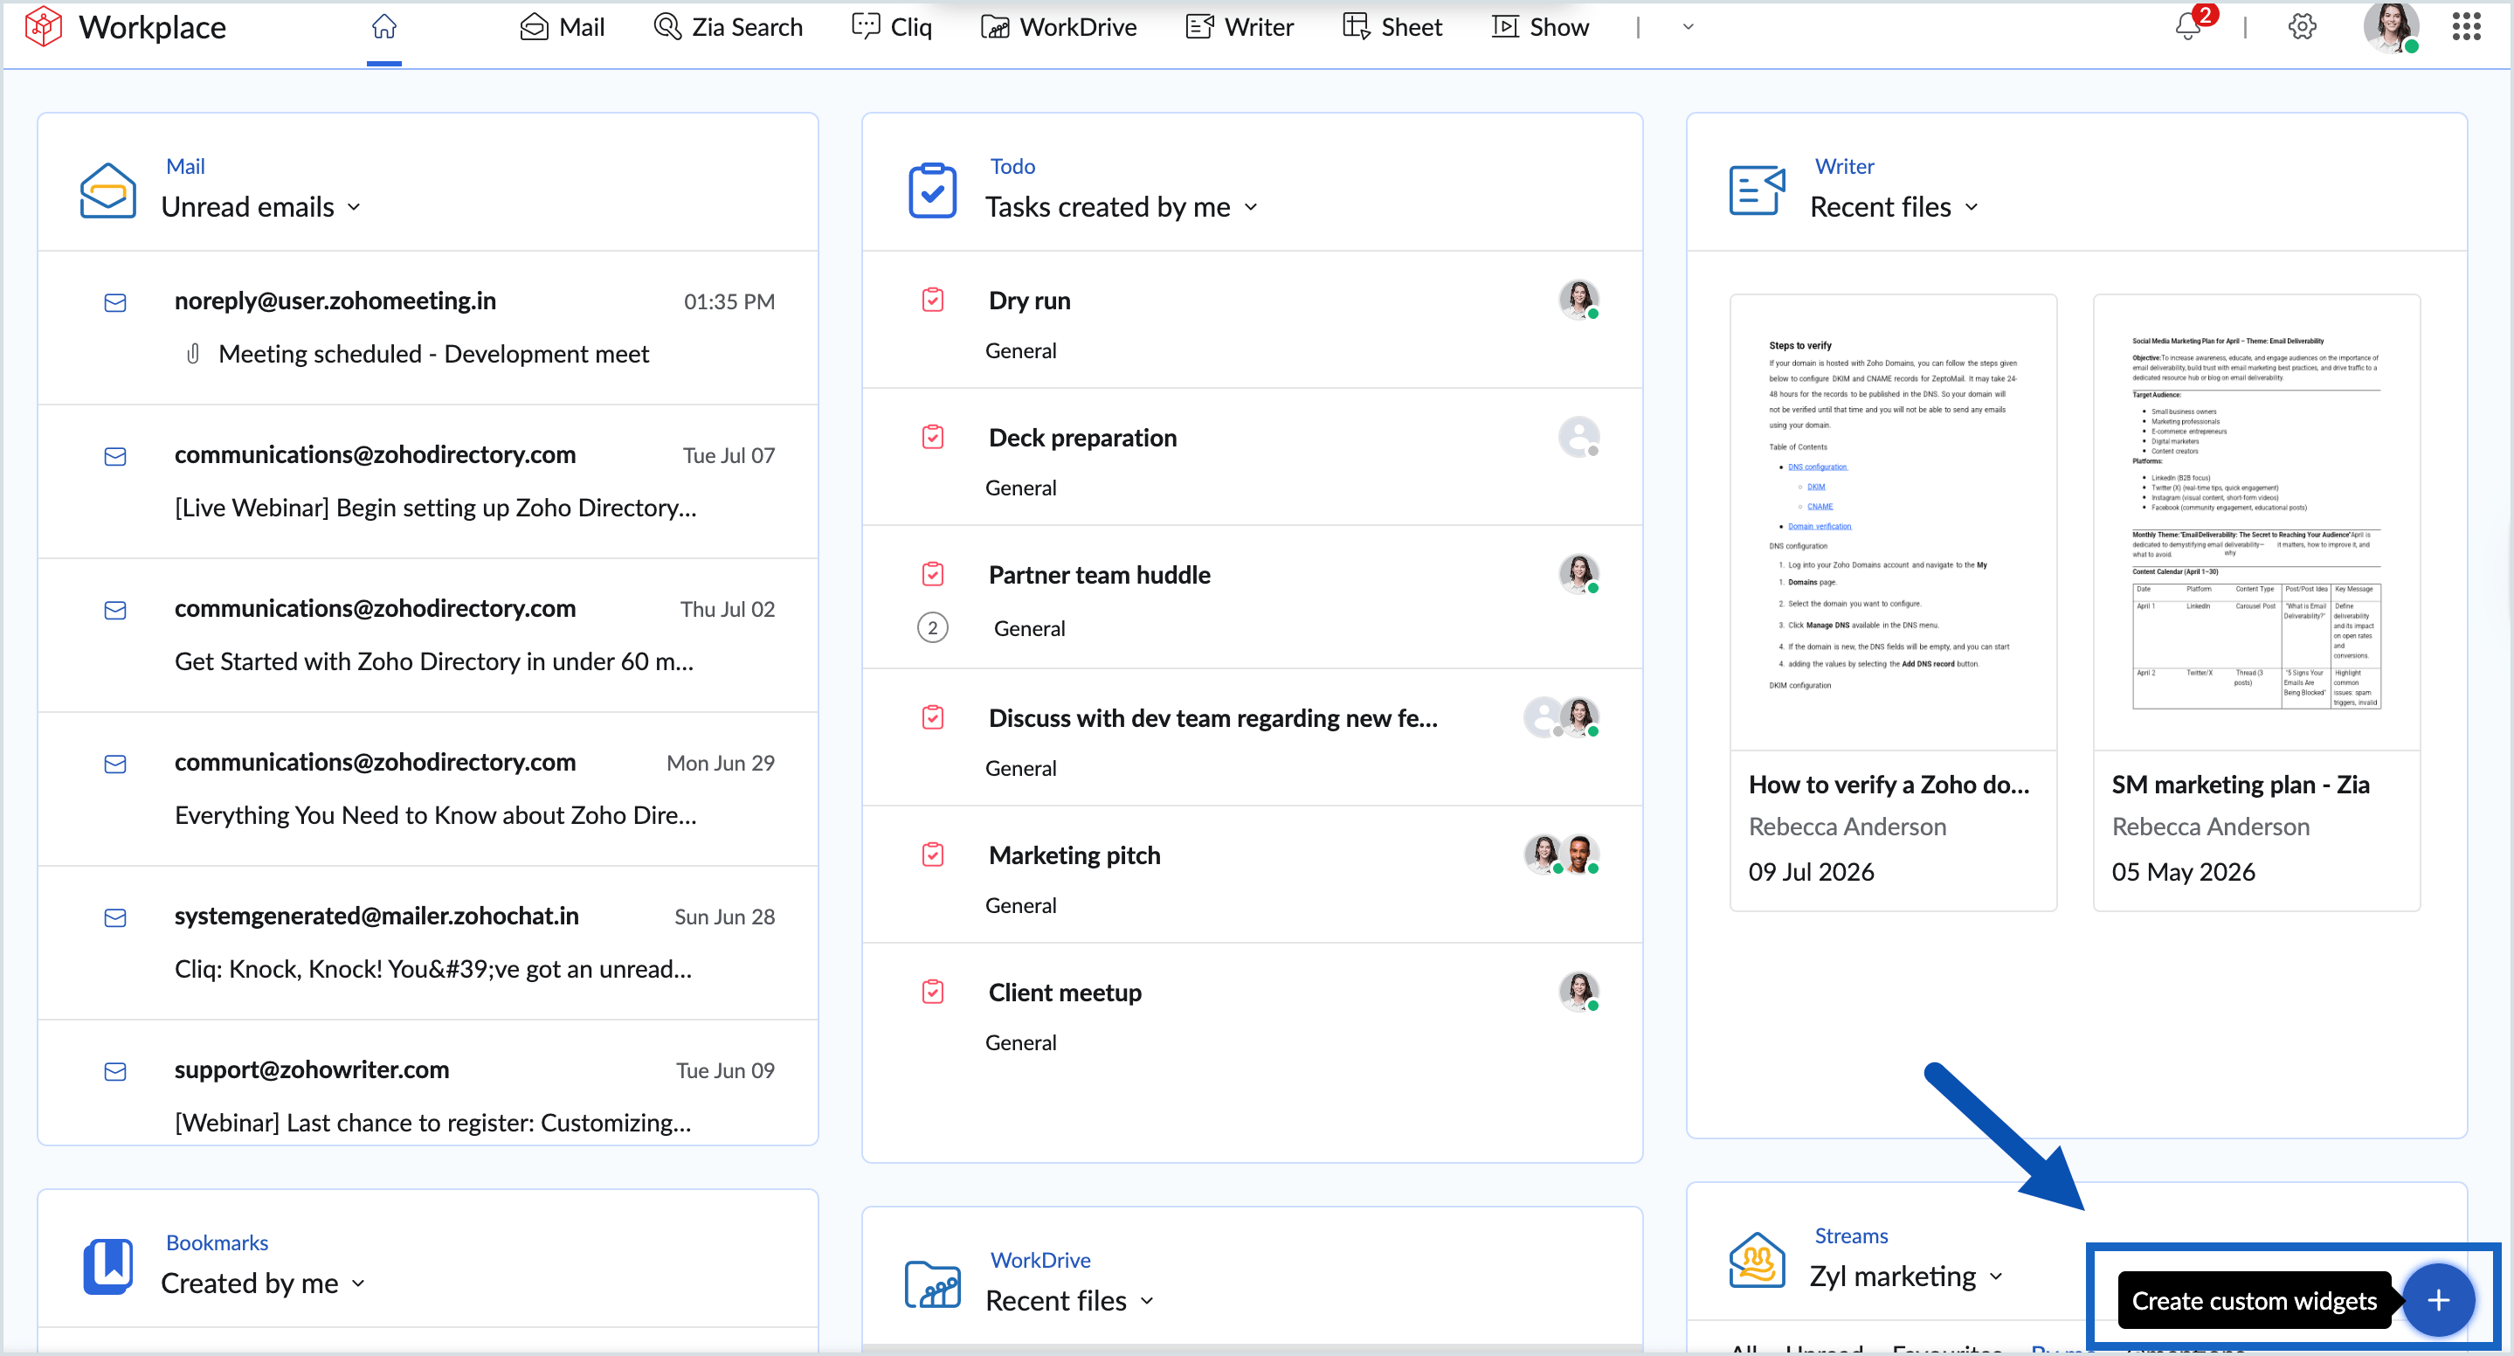Viewport: 2514px width, 1356px height.
Task: Click the assignee avatar on Dry run task
Action: 1578,299
